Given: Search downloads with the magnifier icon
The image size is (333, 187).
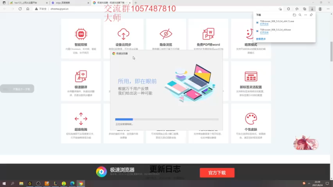Looking at the screenshot, I should point(300,15).
